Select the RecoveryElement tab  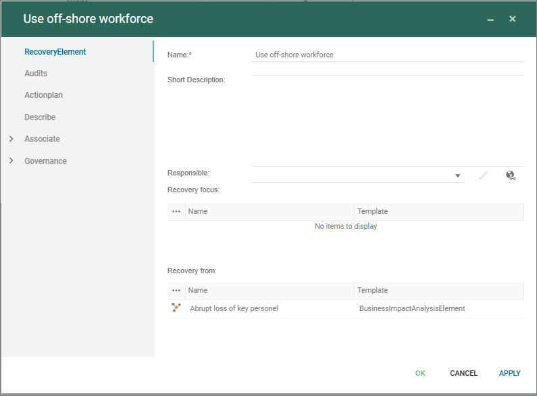click(x=55, y=52)
